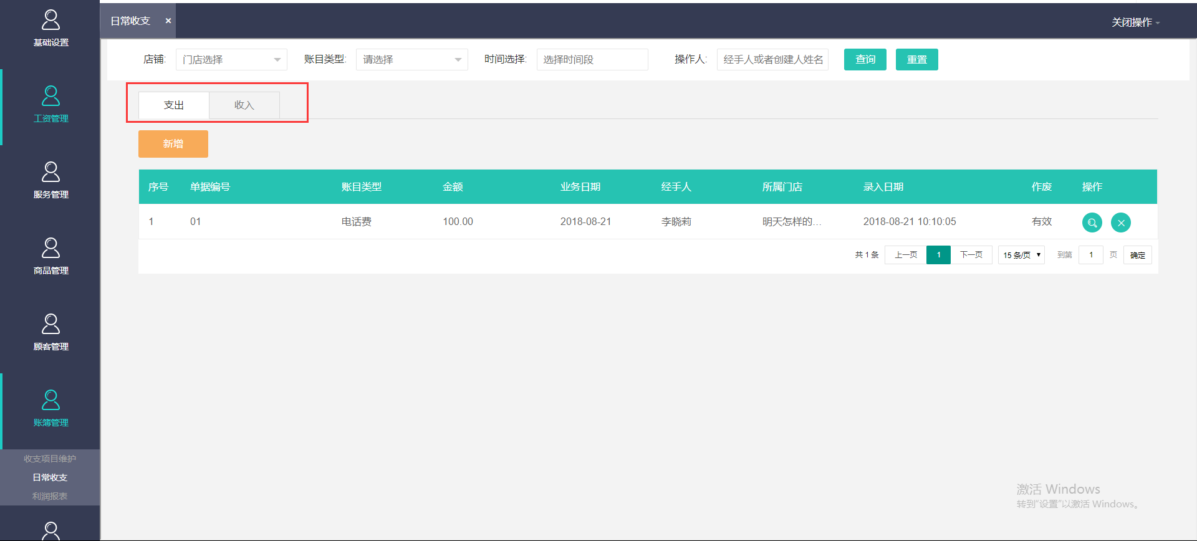
Task: Click the 经手人 column header
Action: 676,187
